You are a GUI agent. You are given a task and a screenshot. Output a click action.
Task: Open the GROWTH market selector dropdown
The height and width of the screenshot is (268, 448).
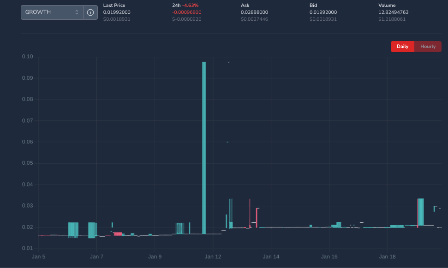48,12
